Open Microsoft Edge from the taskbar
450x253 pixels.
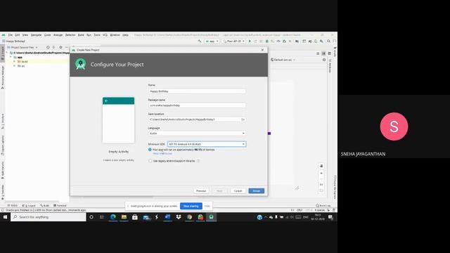click(x=113, y=217)
